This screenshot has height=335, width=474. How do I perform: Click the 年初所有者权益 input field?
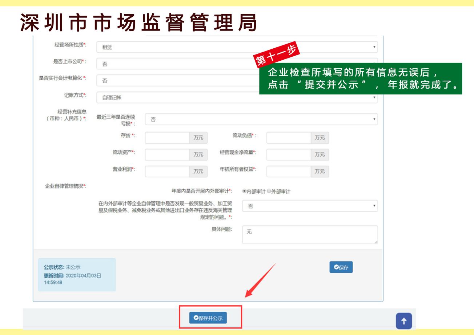289,171
